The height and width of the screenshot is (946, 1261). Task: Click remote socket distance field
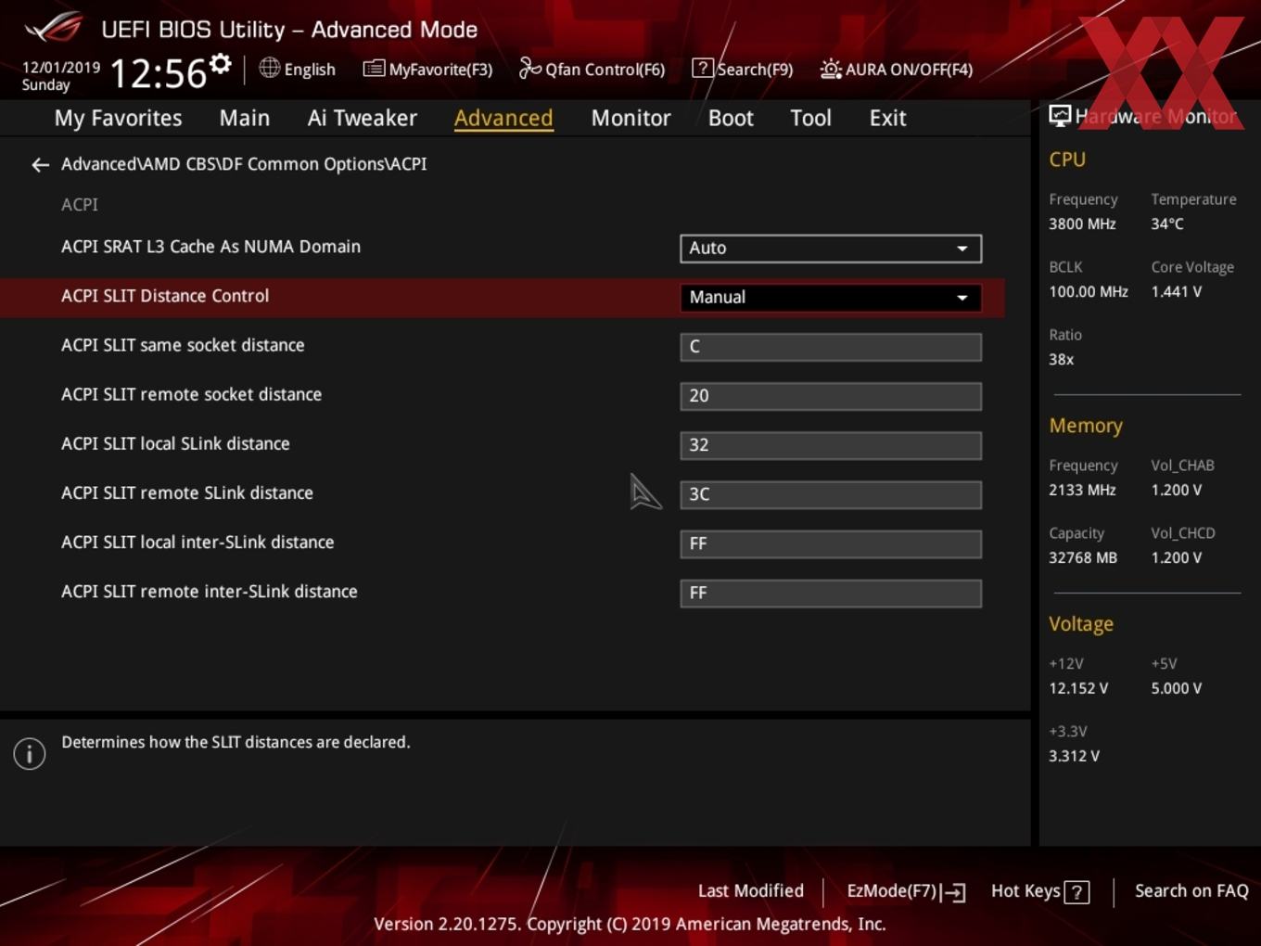click(x=831, y=396)
